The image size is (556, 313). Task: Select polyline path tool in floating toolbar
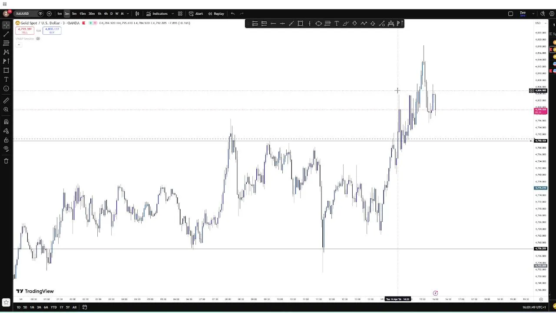tap(364, 23)
